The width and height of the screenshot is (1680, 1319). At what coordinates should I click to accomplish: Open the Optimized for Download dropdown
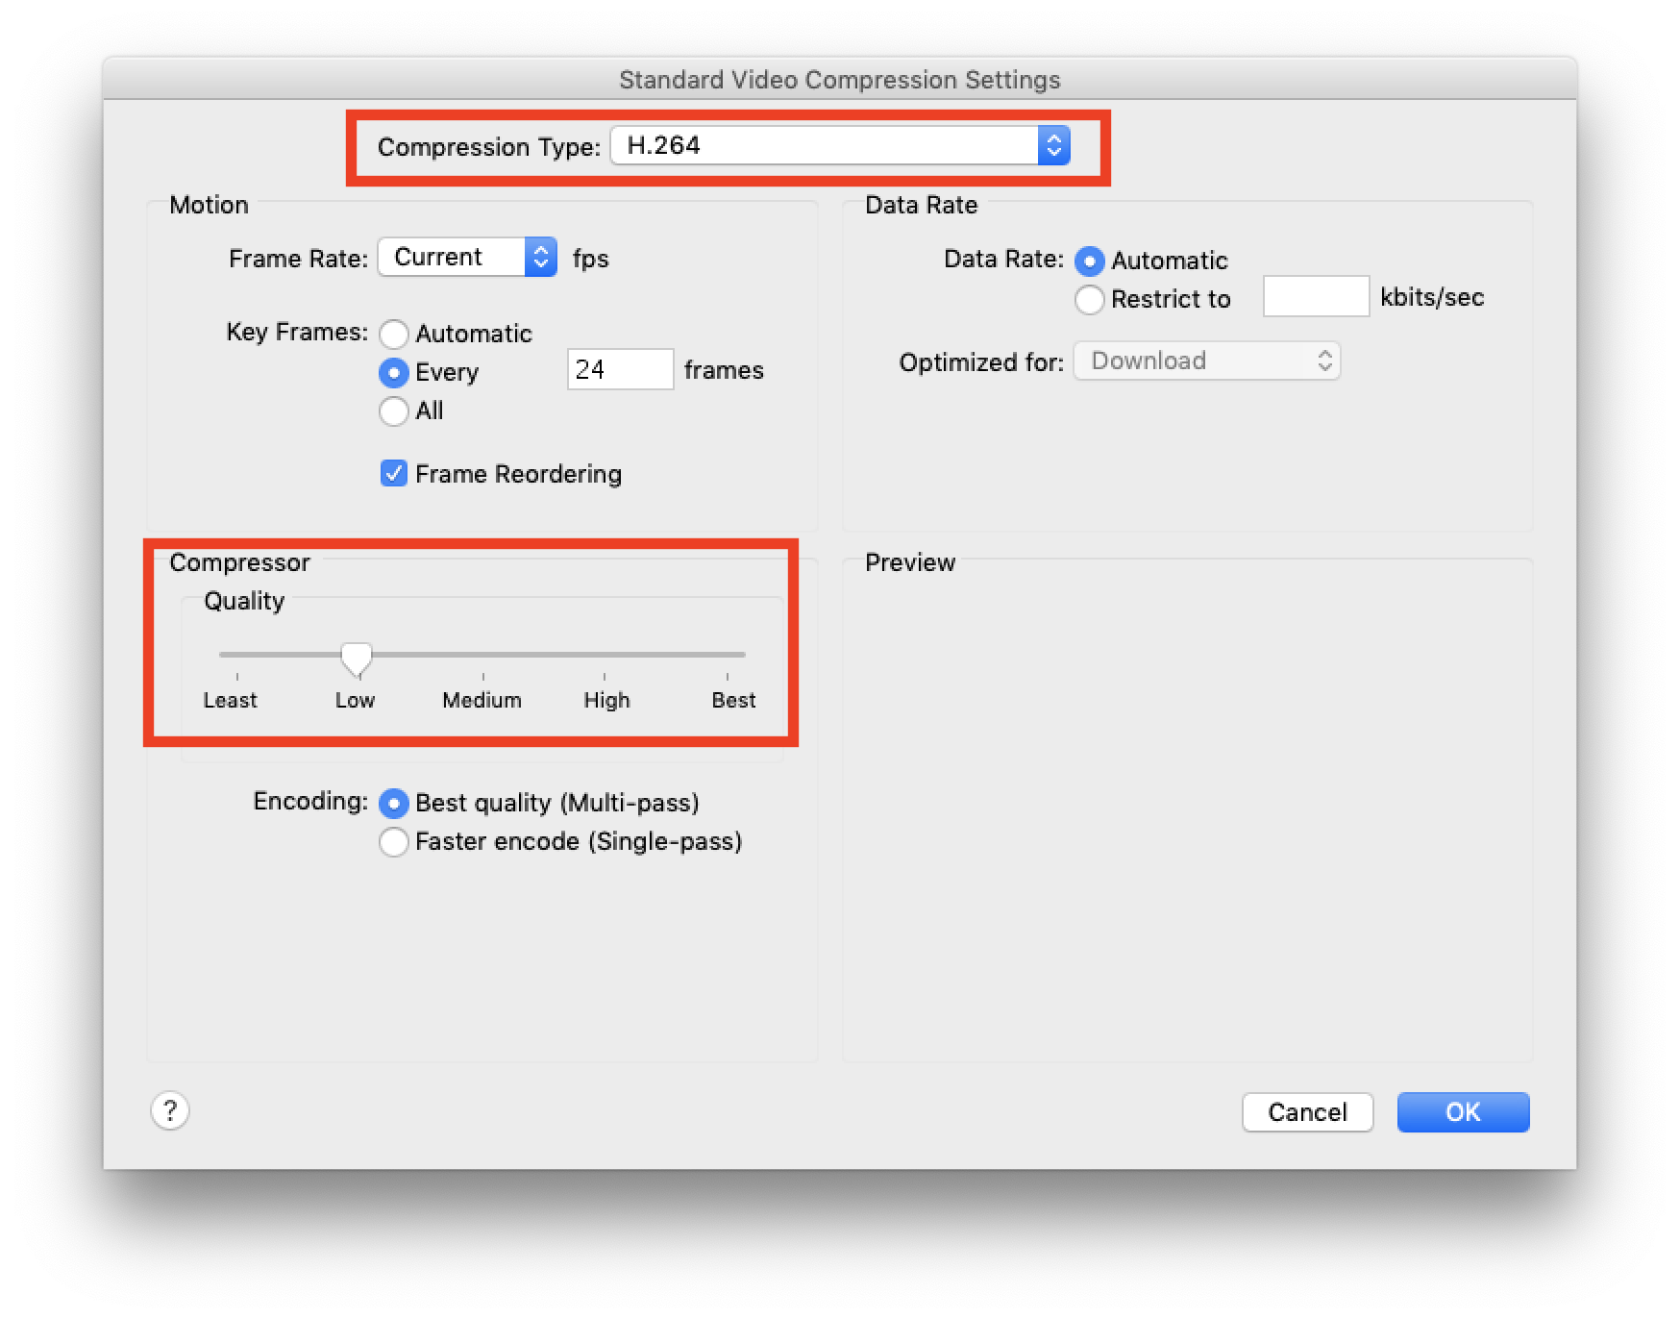tap(1206, 361)
